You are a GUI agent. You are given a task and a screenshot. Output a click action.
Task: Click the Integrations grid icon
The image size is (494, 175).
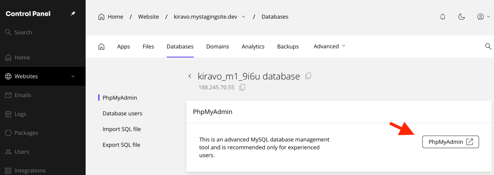tap(8, 170)
